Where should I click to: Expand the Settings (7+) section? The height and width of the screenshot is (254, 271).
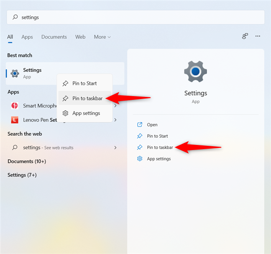[x=22, y=175]
